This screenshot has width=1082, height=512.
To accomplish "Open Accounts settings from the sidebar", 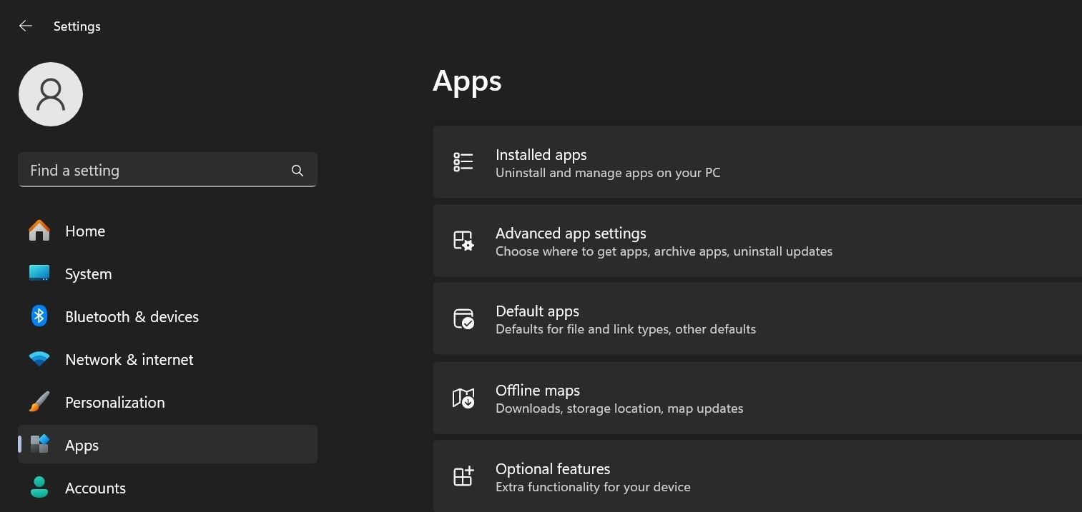I will click(95, 488).
